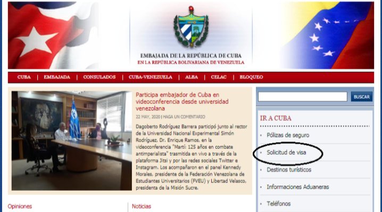
Task: Select CONSULADOS in the navigation bar
Action: pyautogui.click(x=99, y=77)
